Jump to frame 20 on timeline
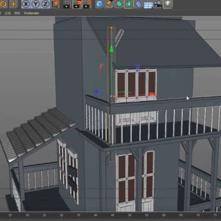 [27, 215]
